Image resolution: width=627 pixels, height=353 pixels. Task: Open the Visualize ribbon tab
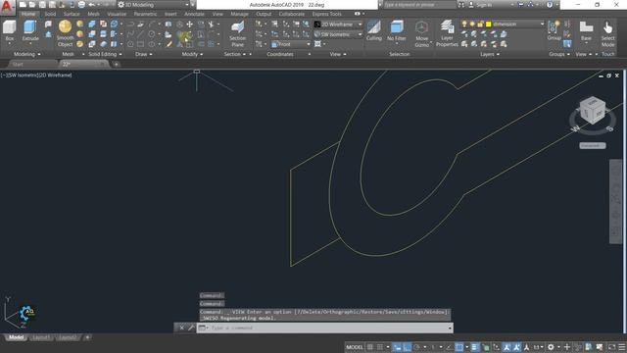[x=117, y=14]
